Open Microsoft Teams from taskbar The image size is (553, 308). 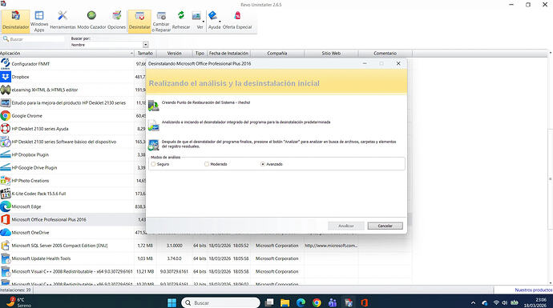tap(333, 302)
